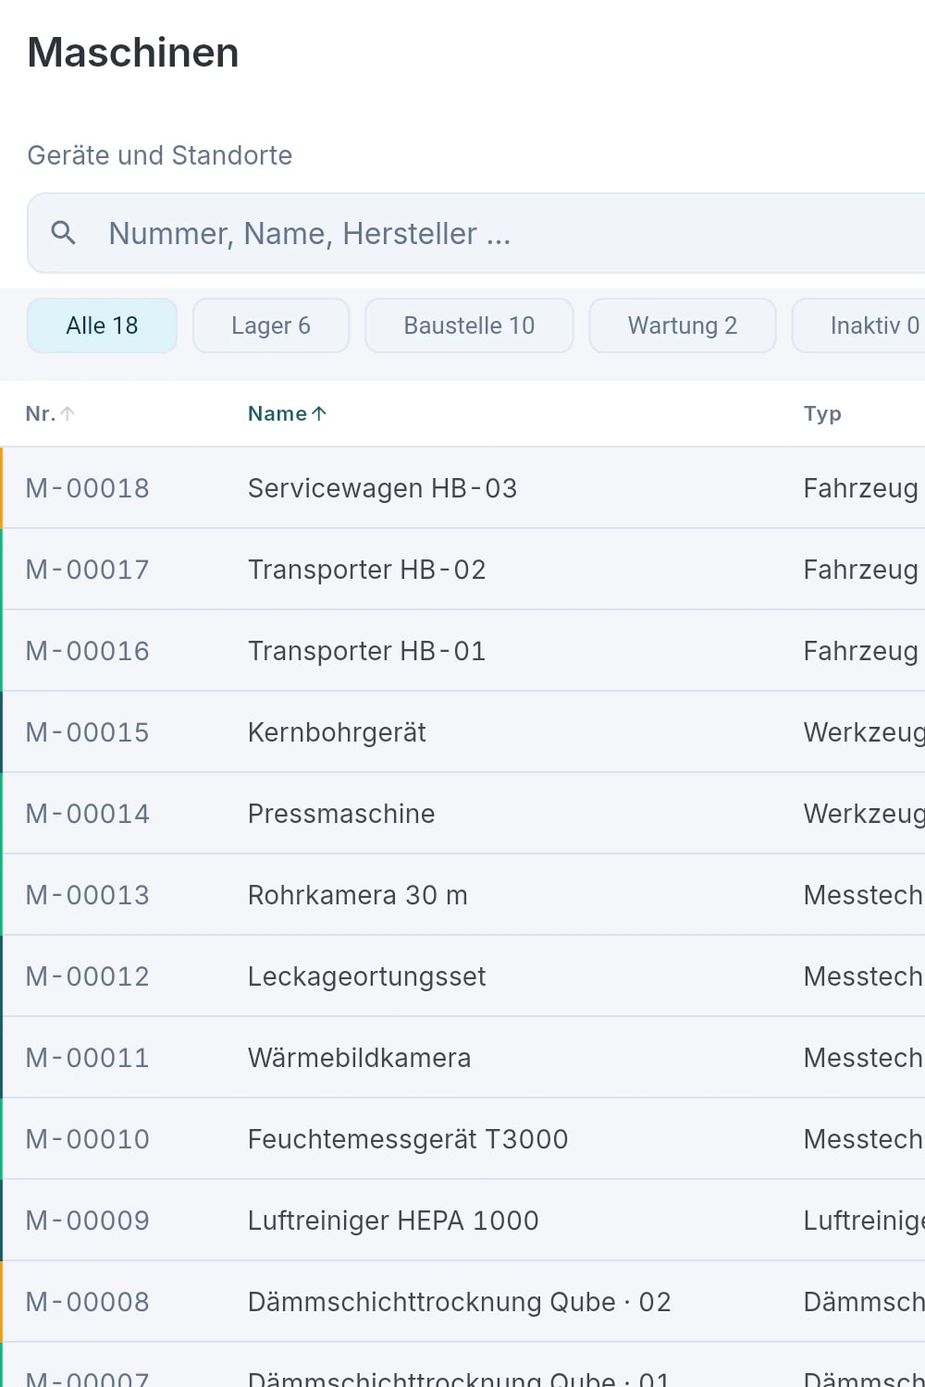Focus the Nummer, Name, Hersteller search field

(476, 233)
